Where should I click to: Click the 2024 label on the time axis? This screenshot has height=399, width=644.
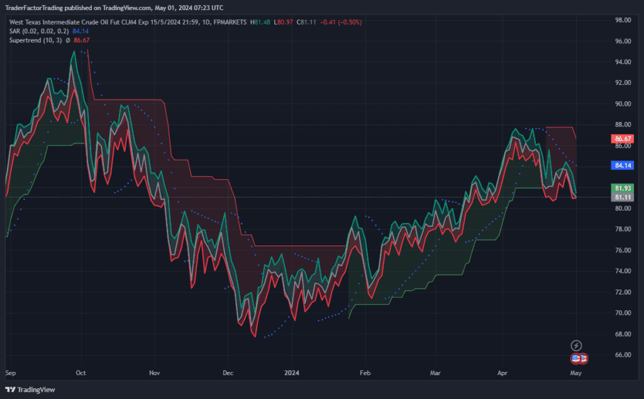click(x=292, y=373)
